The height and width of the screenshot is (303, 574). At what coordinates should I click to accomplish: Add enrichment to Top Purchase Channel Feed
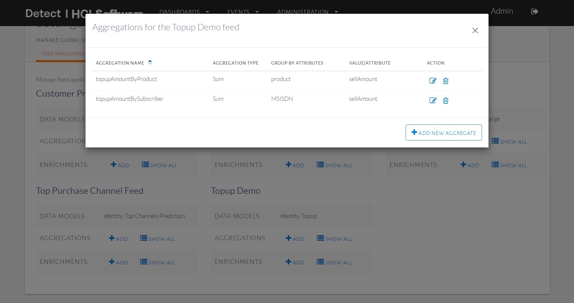click(118, 262)
